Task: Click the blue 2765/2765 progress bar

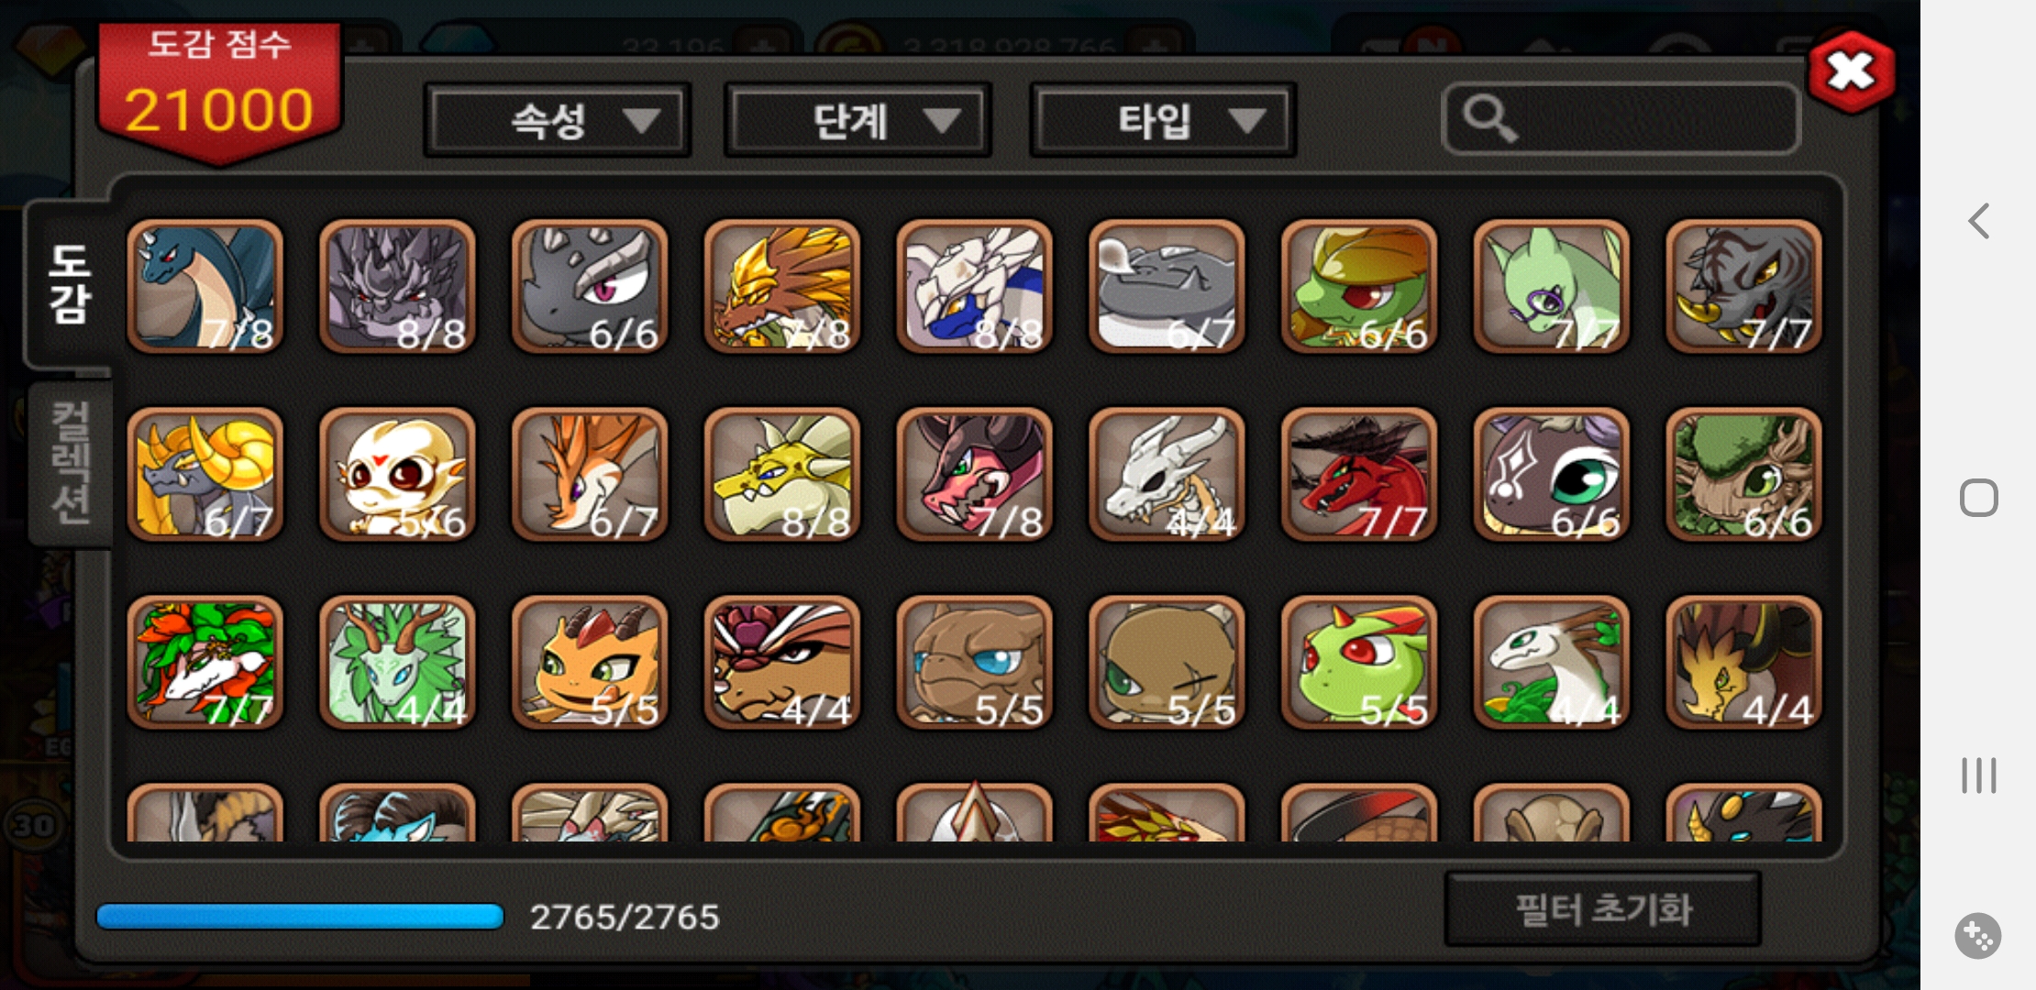Action: tap(300, 917)
